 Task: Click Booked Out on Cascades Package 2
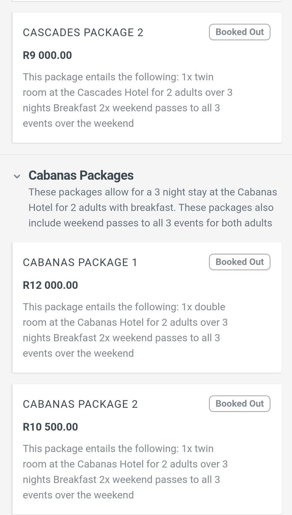[239, 32]
